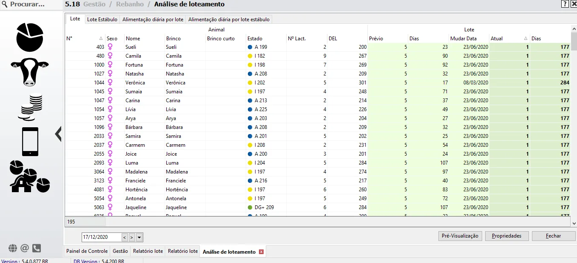Click the Rebanho breadcrumb link
Screen dimensions: 577x263
130,4
